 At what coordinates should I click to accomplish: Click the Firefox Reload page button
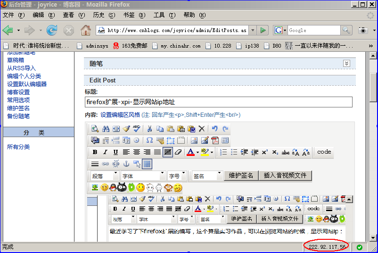point(52,31)
